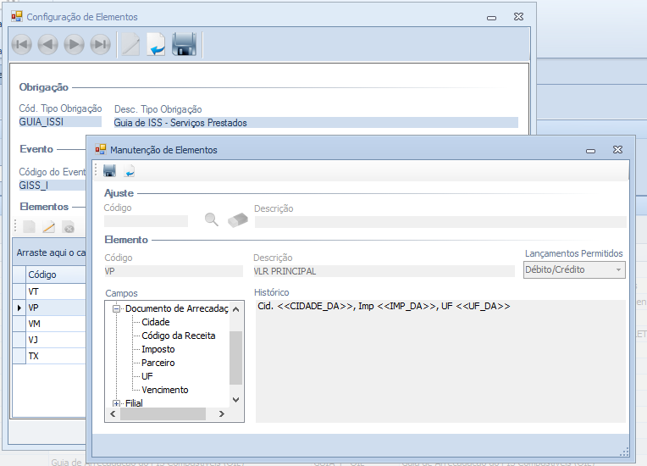Click edit pencil icon under Elementos
The height and width of the screenshot is (466, 647).
click(48, 226)
